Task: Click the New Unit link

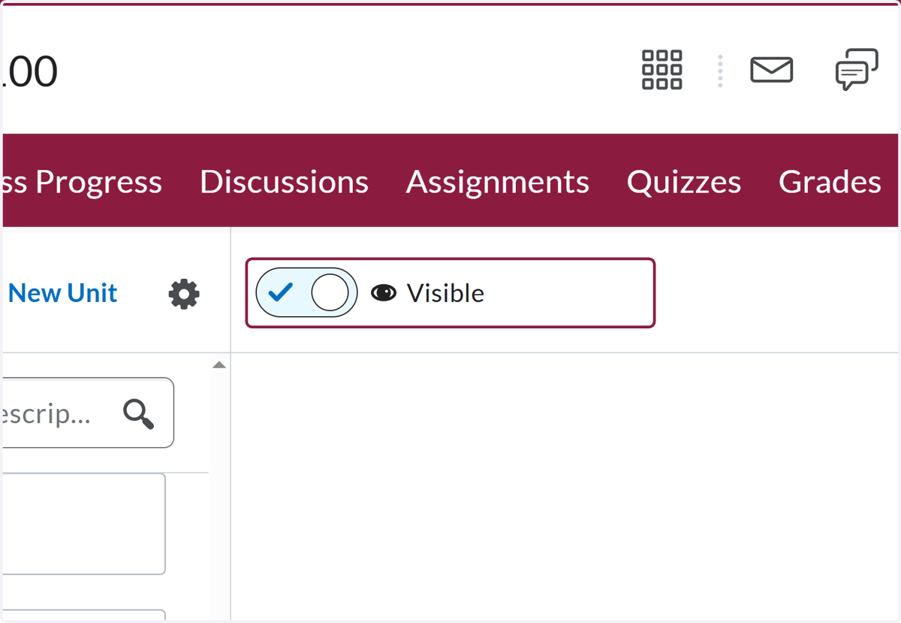Action: point(62,293)
